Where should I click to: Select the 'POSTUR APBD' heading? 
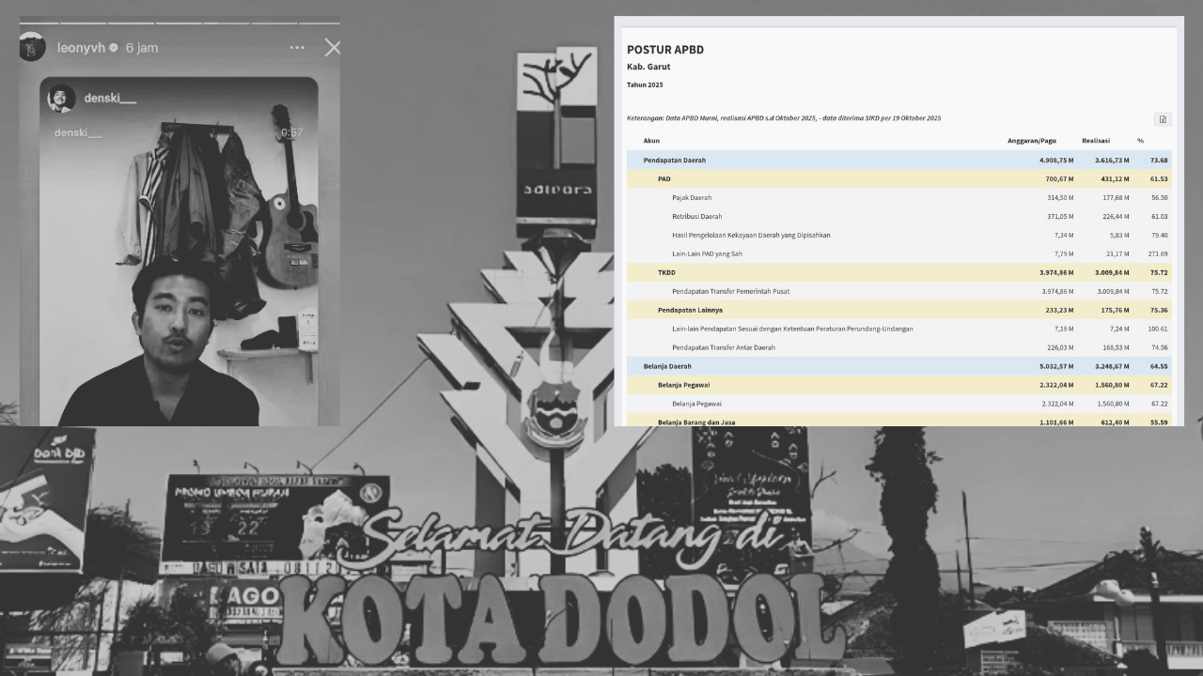(665, 50)
